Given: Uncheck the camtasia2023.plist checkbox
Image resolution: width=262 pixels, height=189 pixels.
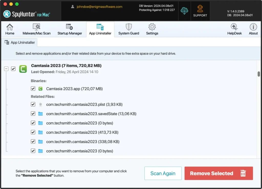Looking at the screenshot, I should [33, 104].
